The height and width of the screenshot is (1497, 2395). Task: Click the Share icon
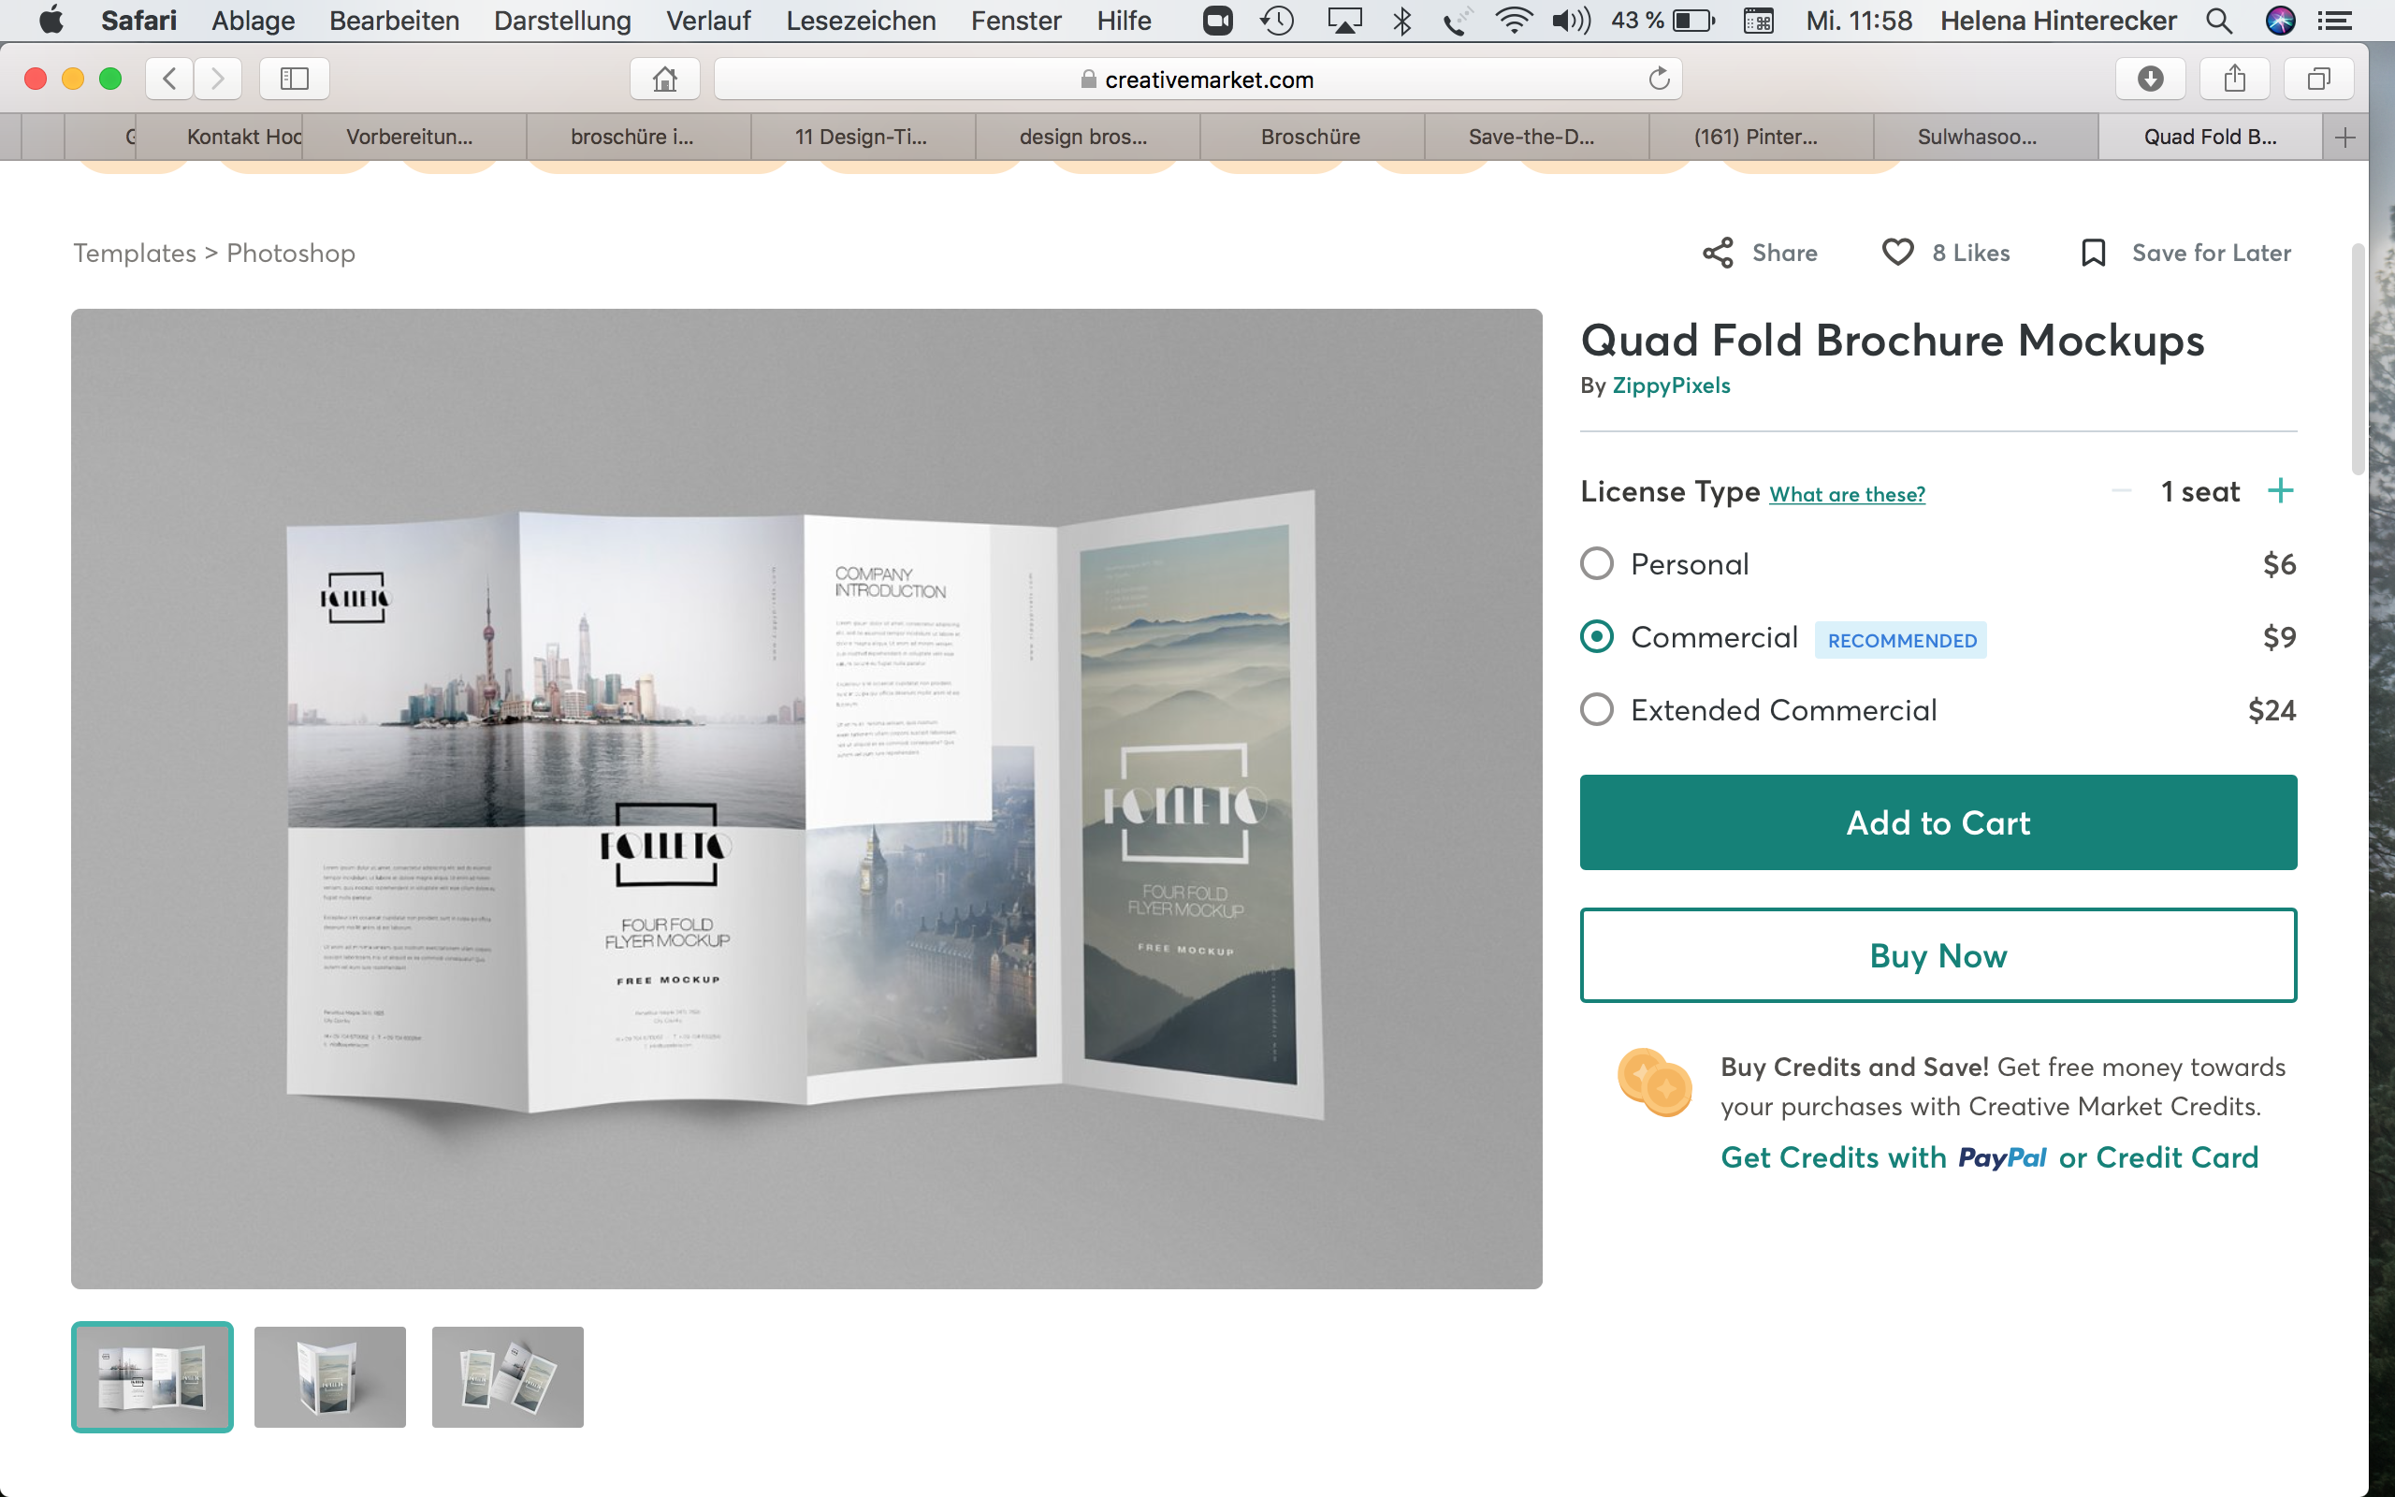click(1718, 253)
